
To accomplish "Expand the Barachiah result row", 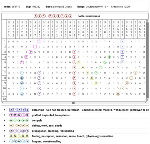I will pyautogui.click(x=4, y=110).
